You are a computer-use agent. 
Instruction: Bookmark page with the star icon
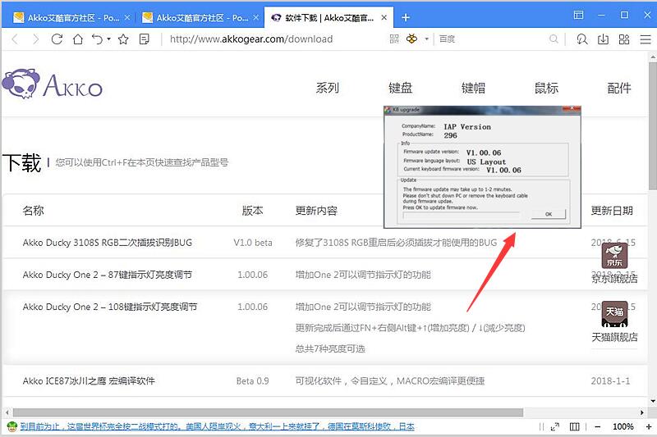point(123,39)
